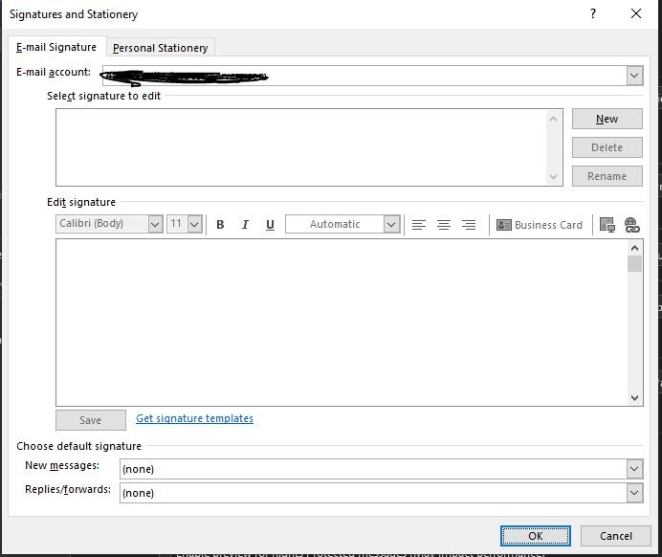Toggle bold formatting
The image size is (662, 557).
(x=220, y=224)
